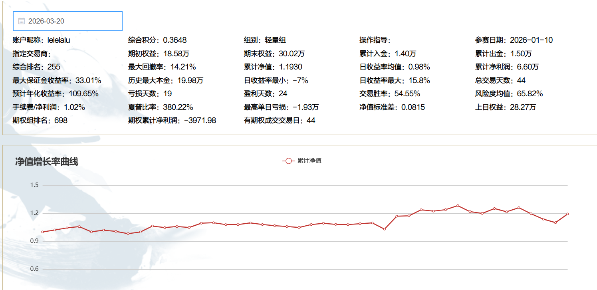Select the 综合积分 0.3648 field

[157, 40]
